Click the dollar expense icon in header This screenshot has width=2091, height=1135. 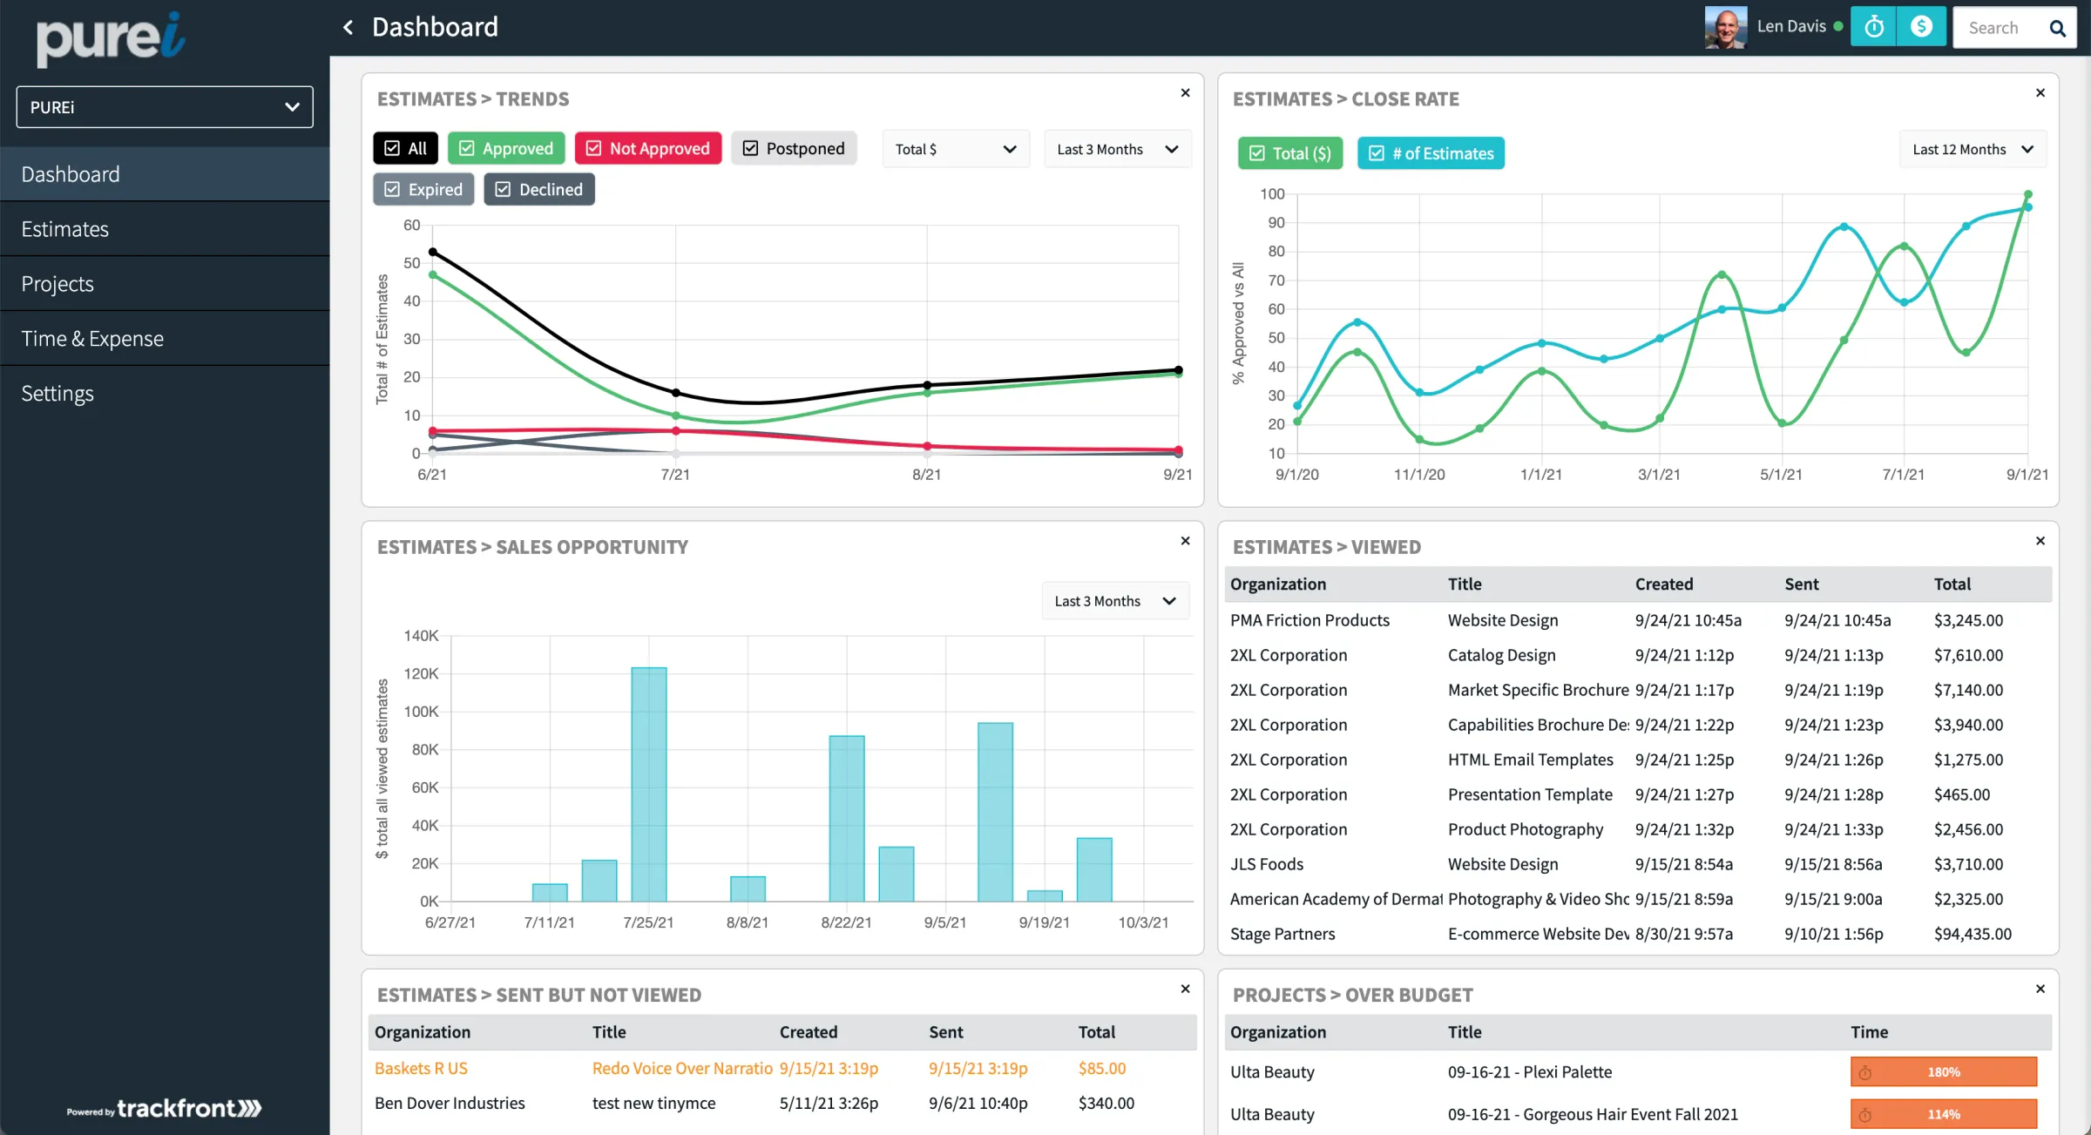coord(1922,26)
